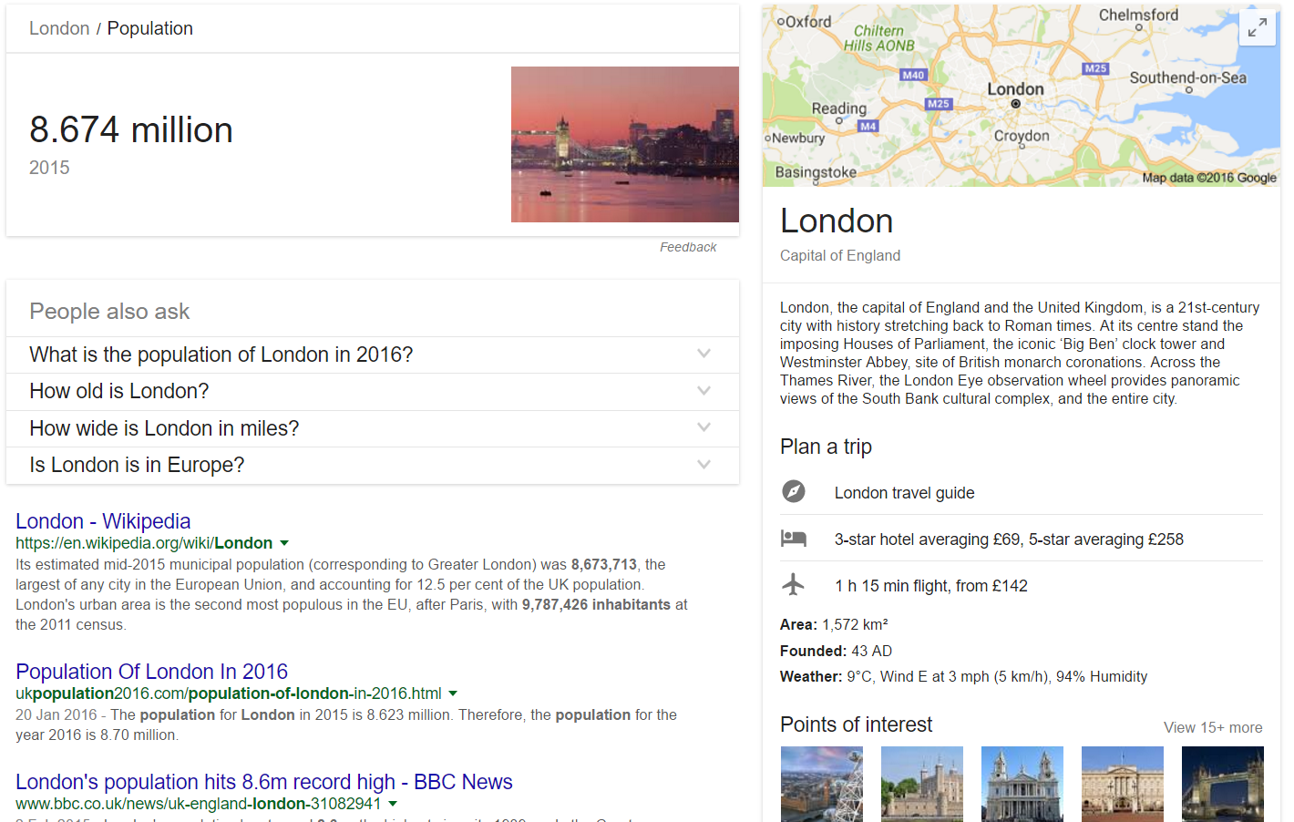Click the airplane flight icon
This screenshot has height=822, width=1294.
tap(794, 584)
